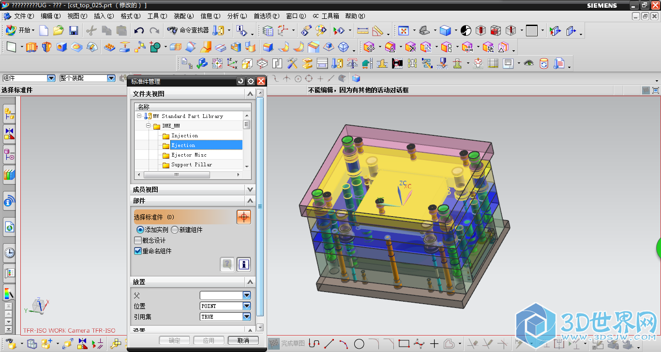
Task: Click the Mold Tools hammer and wrench icon
Action: point(292,63)
